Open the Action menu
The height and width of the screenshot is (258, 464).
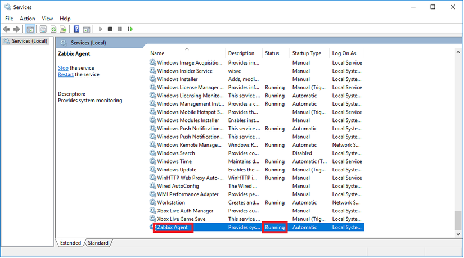[x=28, y=19]
